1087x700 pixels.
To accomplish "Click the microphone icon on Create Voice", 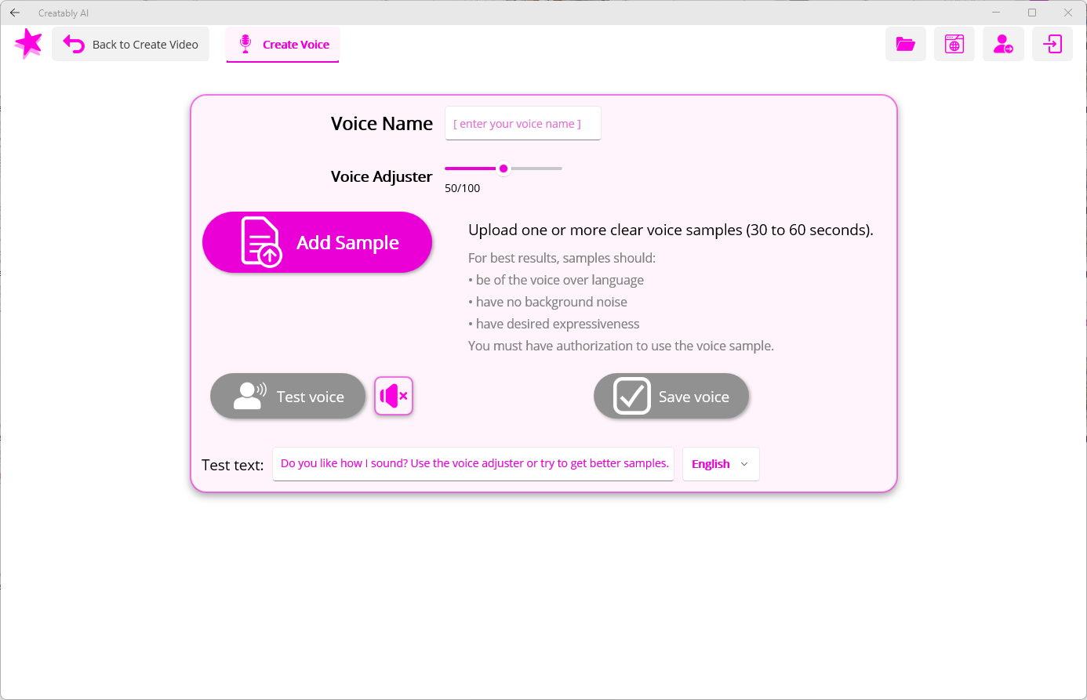I will point(247,44).
